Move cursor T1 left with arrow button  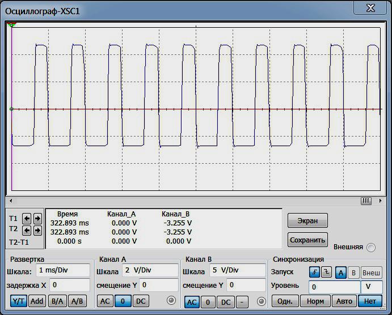27,219
